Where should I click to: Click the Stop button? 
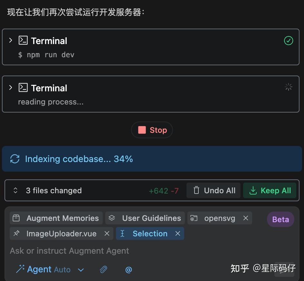pyautogui.click(x=152, y=130)
